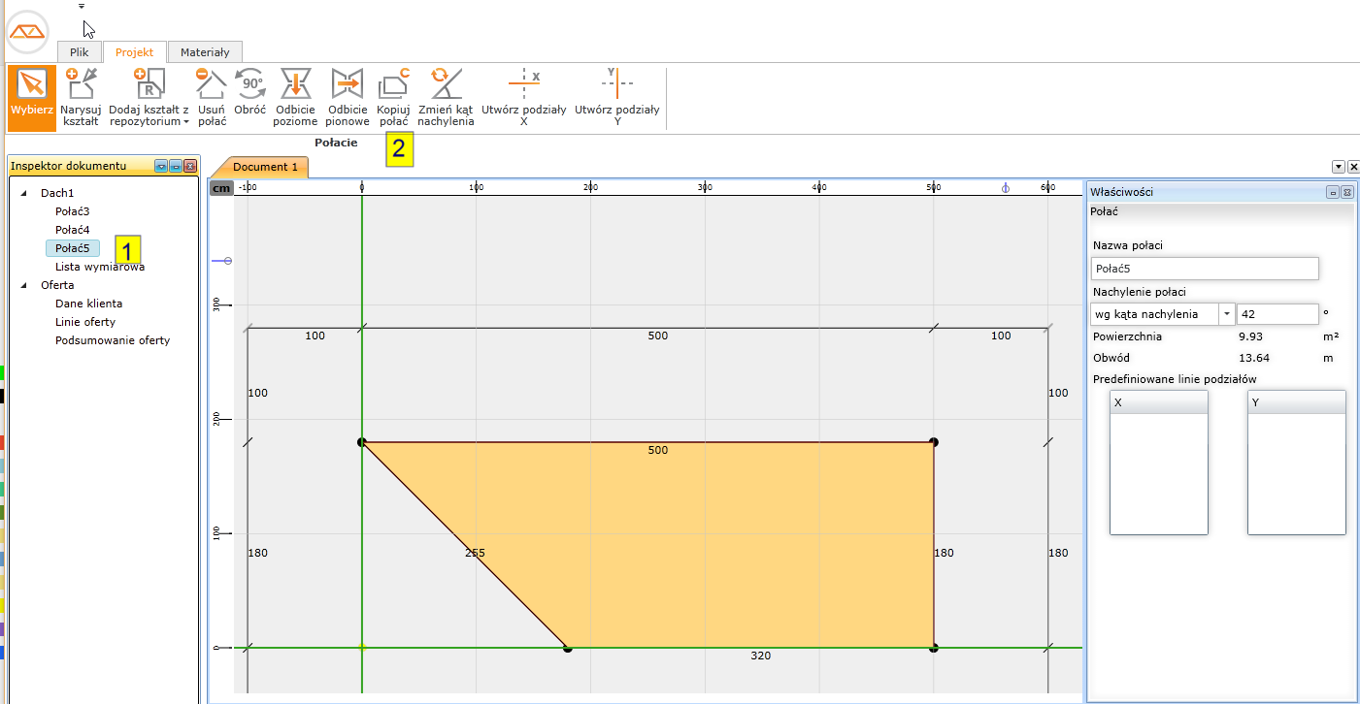Switch to the Materiały ribbon tab

tap(205, 52)
